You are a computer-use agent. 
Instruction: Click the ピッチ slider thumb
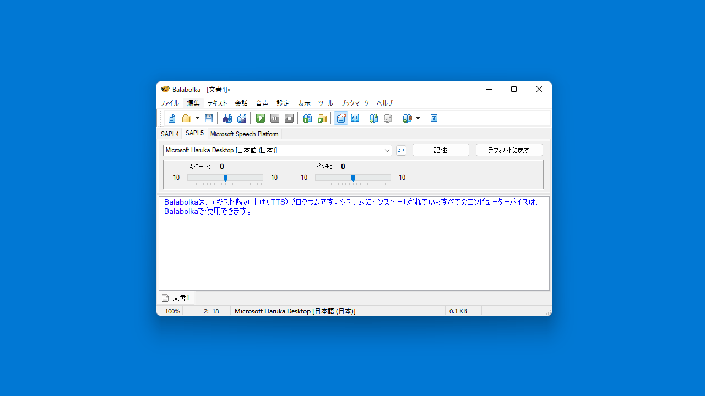coord(353,178)
